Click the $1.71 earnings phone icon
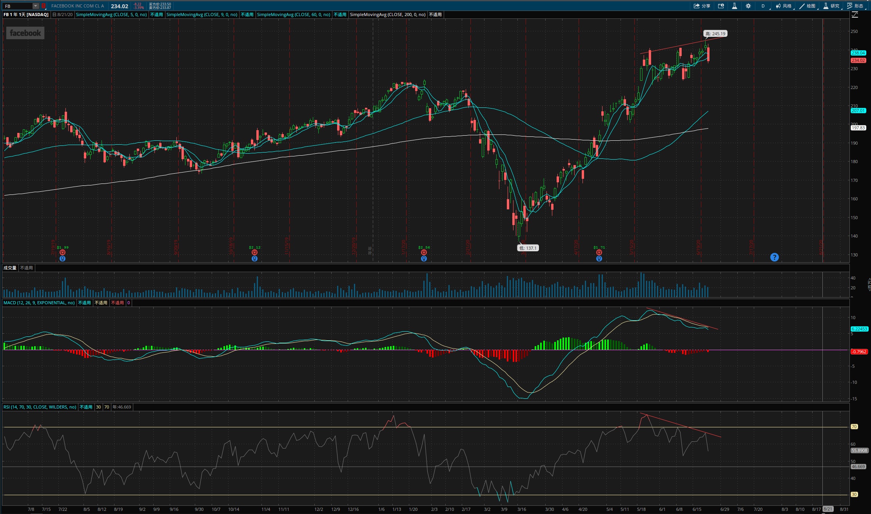871x514 pixels. 599,252
